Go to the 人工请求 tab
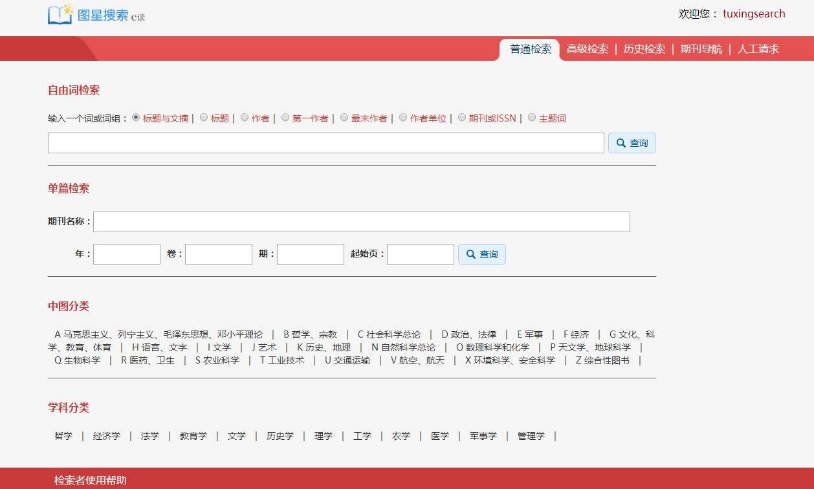 [x=758, y=49]
